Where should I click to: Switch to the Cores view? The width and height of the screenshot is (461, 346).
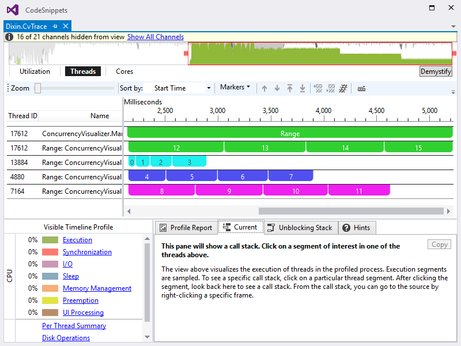[124, 72]
